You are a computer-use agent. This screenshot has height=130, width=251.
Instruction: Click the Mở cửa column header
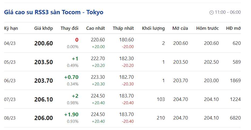[x=180, y=28]
